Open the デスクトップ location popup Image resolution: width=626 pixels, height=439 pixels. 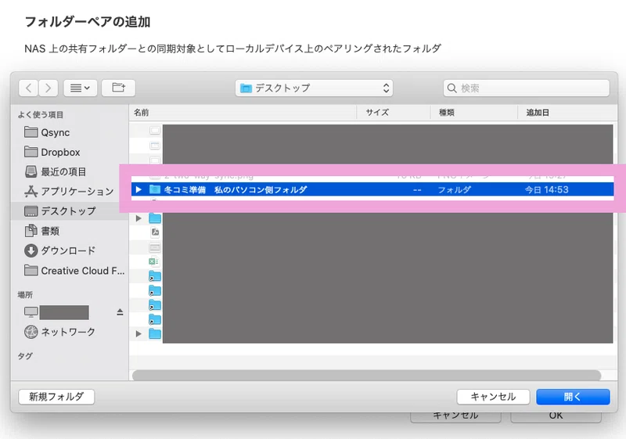[x=314, y=88]
